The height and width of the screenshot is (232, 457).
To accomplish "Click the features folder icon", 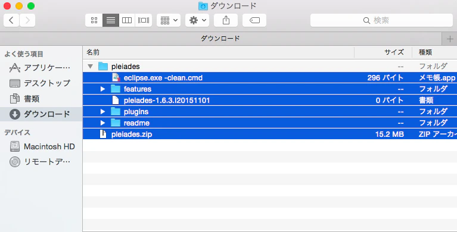I will coord(116,89).
